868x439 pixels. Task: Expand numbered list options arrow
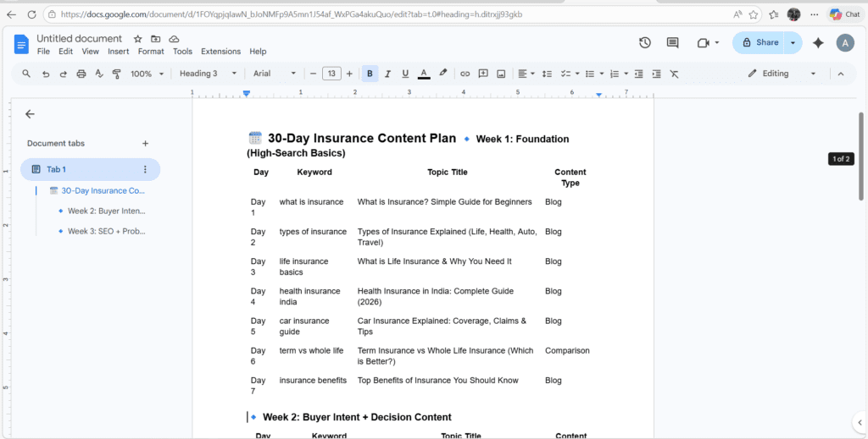pyautogui.click(x=626, y=74)
